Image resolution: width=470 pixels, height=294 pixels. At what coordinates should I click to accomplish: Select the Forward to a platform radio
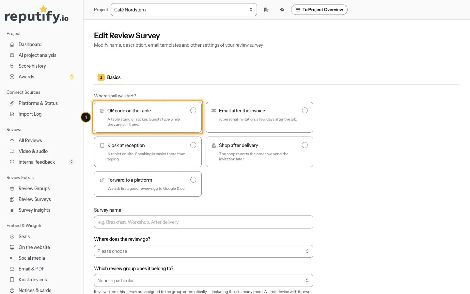(x=193, y=180)
